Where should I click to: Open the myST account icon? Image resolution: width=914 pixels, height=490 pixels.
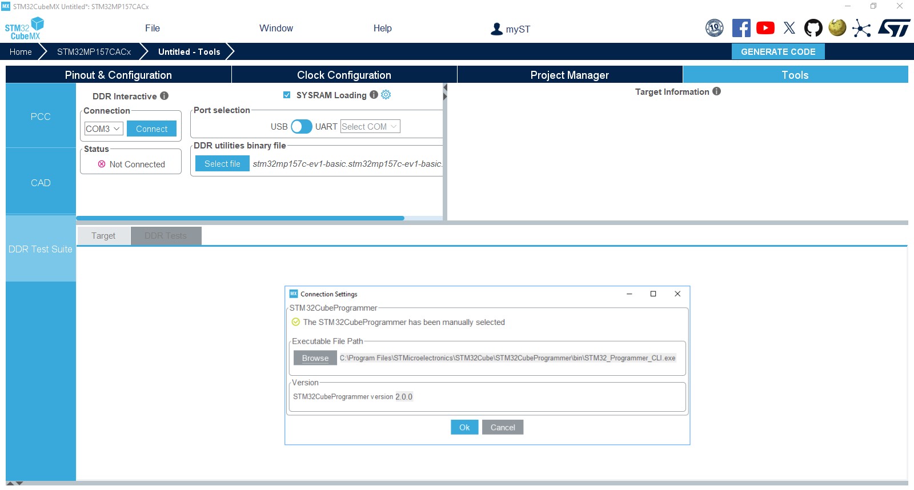click(497, 29)
